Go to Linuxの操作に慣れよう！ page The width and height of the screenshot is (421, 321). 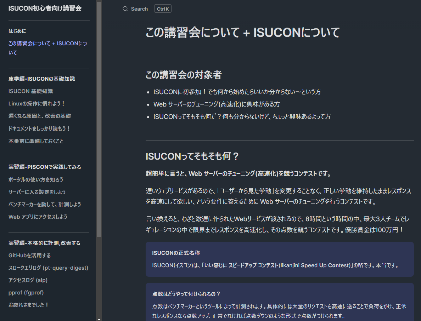(37, 103)
